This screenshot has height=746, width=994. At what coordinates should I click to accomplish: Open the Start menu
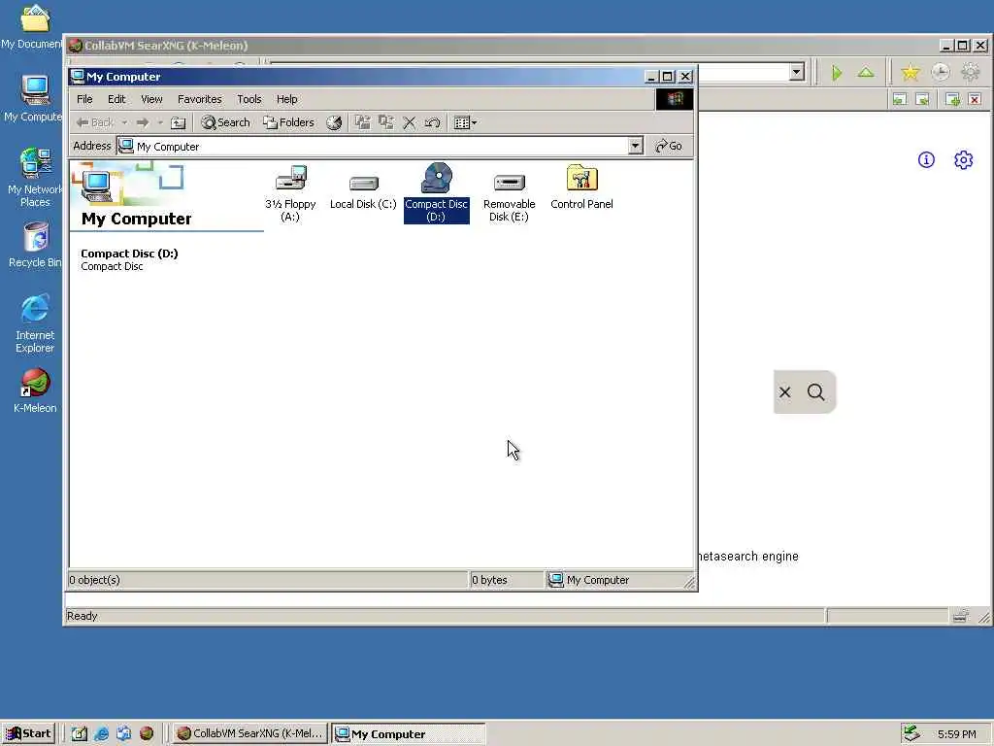(x=28, y=733)
